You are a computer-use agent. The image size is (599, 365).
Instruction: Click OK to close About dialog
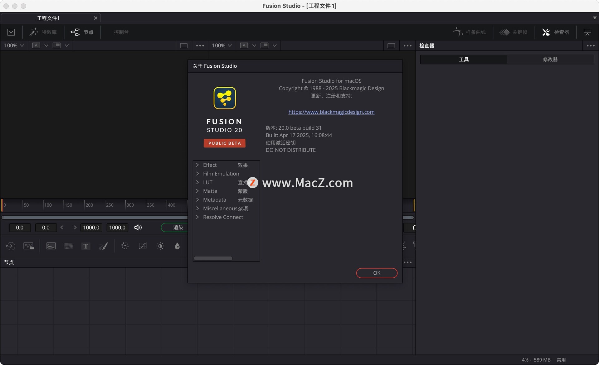click(377, 273)
